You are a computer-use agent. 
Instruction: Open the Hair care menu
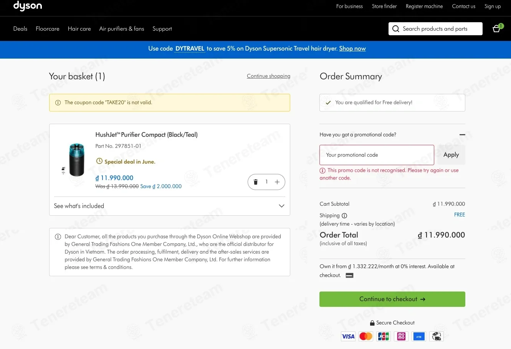(x=79, y=29)
